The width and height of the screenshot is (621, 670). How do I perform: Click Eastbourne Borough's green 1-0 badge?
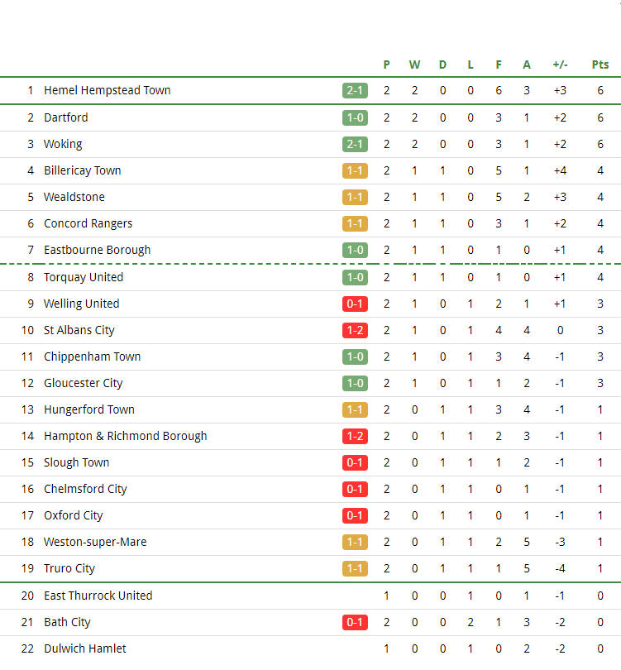[355, 250]
